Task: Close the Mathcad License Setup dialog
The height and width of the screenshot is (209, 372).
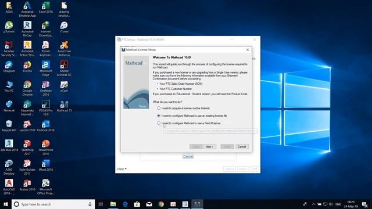Action: click(x=248, y=50)
